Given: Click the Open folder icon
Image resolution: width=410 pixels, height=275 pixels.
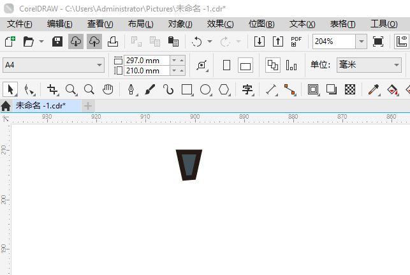Looking at the screenshot, I should [x=29, y=41].
